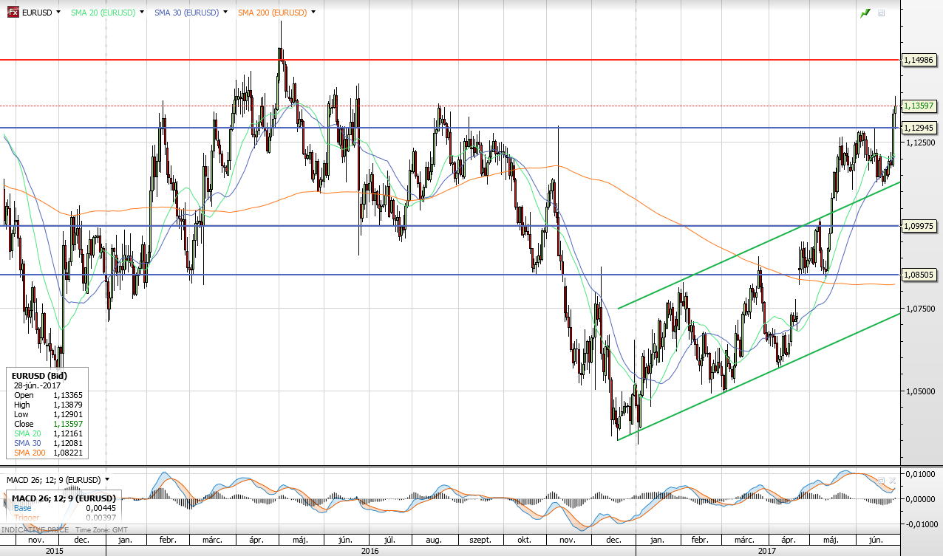
Task: Open the MACD 26; 12; 9 (EURUSD) dropdown
Action: 106,480
